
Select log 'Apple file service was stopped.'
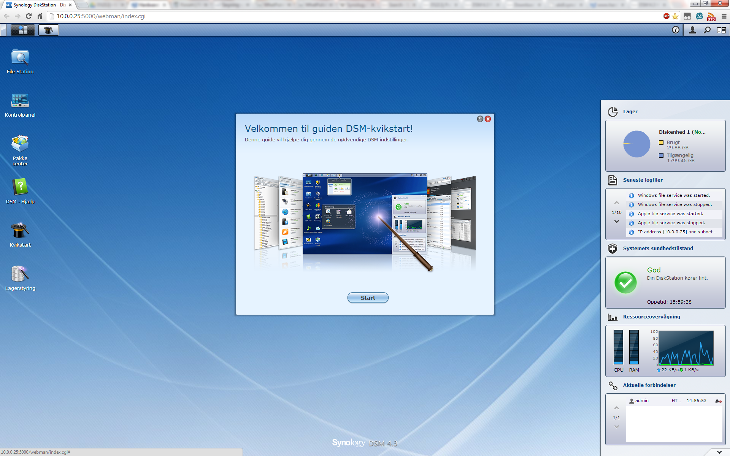(674, 223)
